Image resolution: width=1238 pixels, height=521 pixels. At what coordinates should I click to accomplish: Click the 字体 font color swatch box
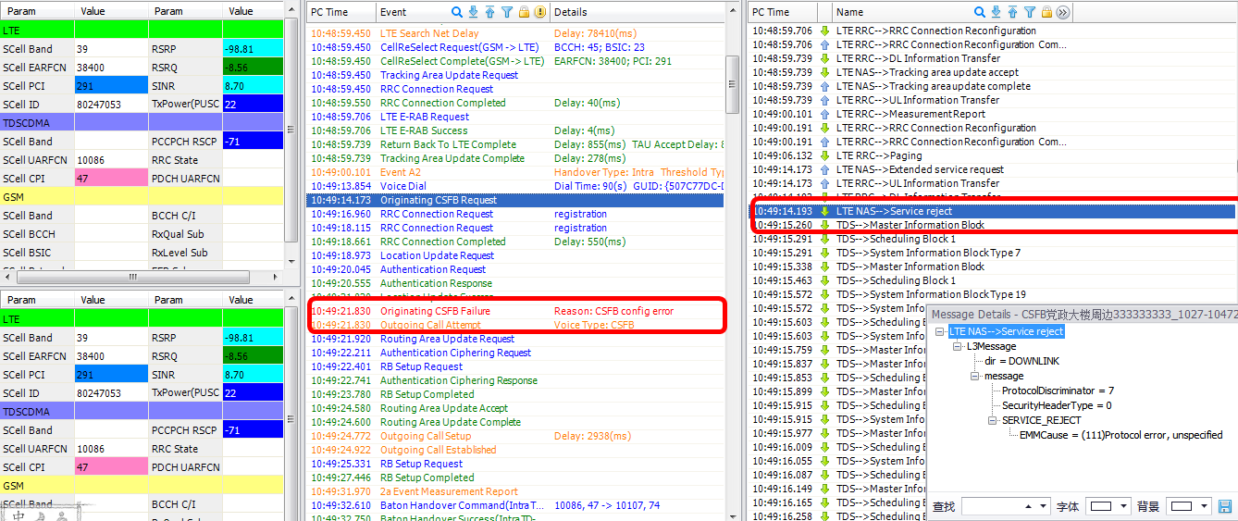click(1101, 507)
